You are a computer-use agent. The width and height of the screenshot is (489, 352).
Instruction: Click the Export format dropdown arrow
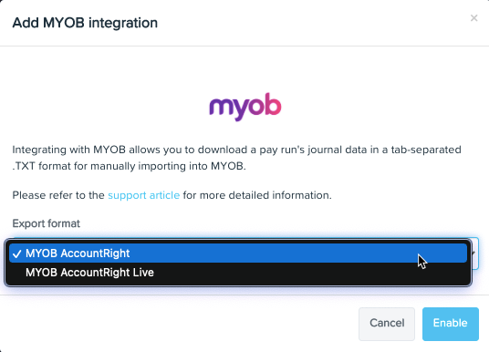coord(474,253)
